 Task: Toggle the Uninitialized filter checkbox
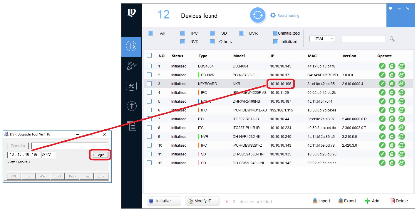[x=276, y=33]
